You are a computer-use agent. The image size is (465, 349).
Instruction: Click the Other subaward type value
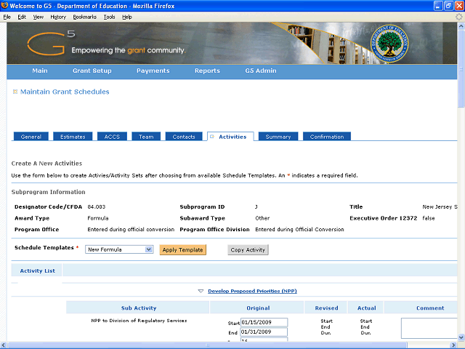click(x=262, y=218)
